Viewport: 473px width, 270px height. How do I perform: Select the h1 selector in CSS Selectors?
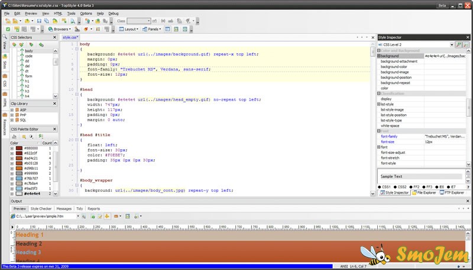coord(27,81)
